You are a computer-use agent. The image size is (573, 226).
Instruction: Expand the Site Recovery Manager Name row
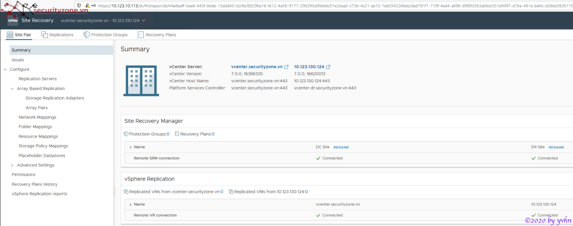click(x=130, y=147)
